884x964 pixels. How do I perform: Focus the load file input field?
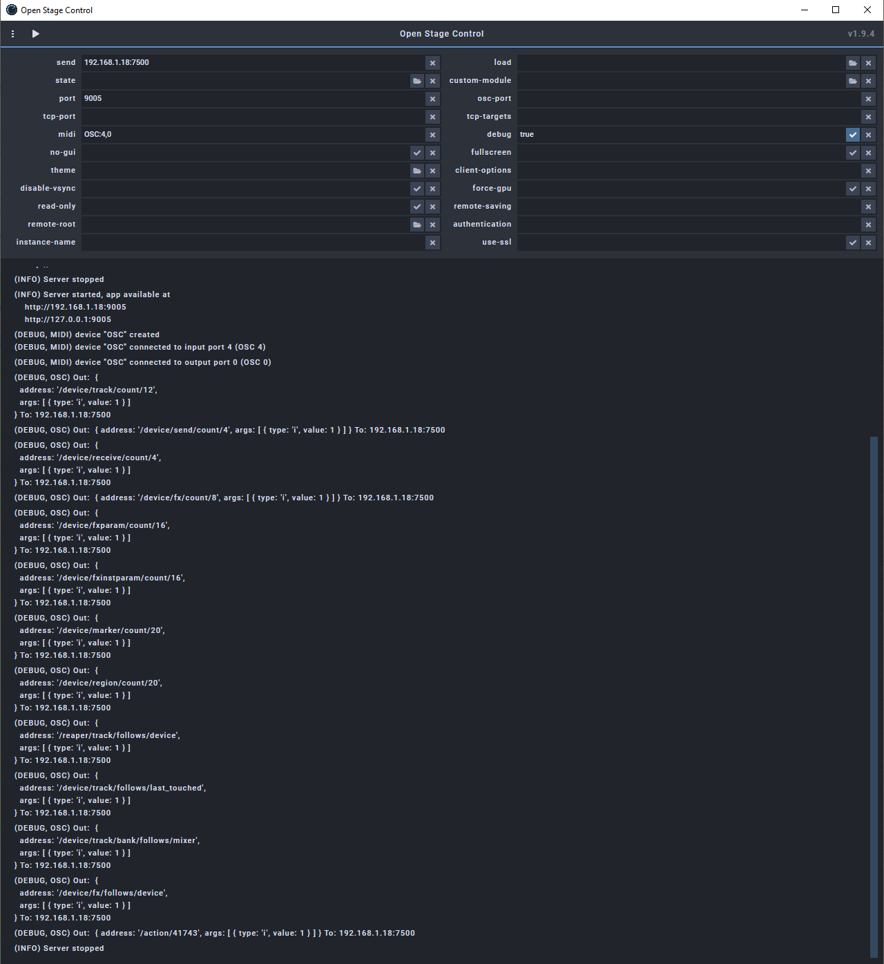(681, 63)
